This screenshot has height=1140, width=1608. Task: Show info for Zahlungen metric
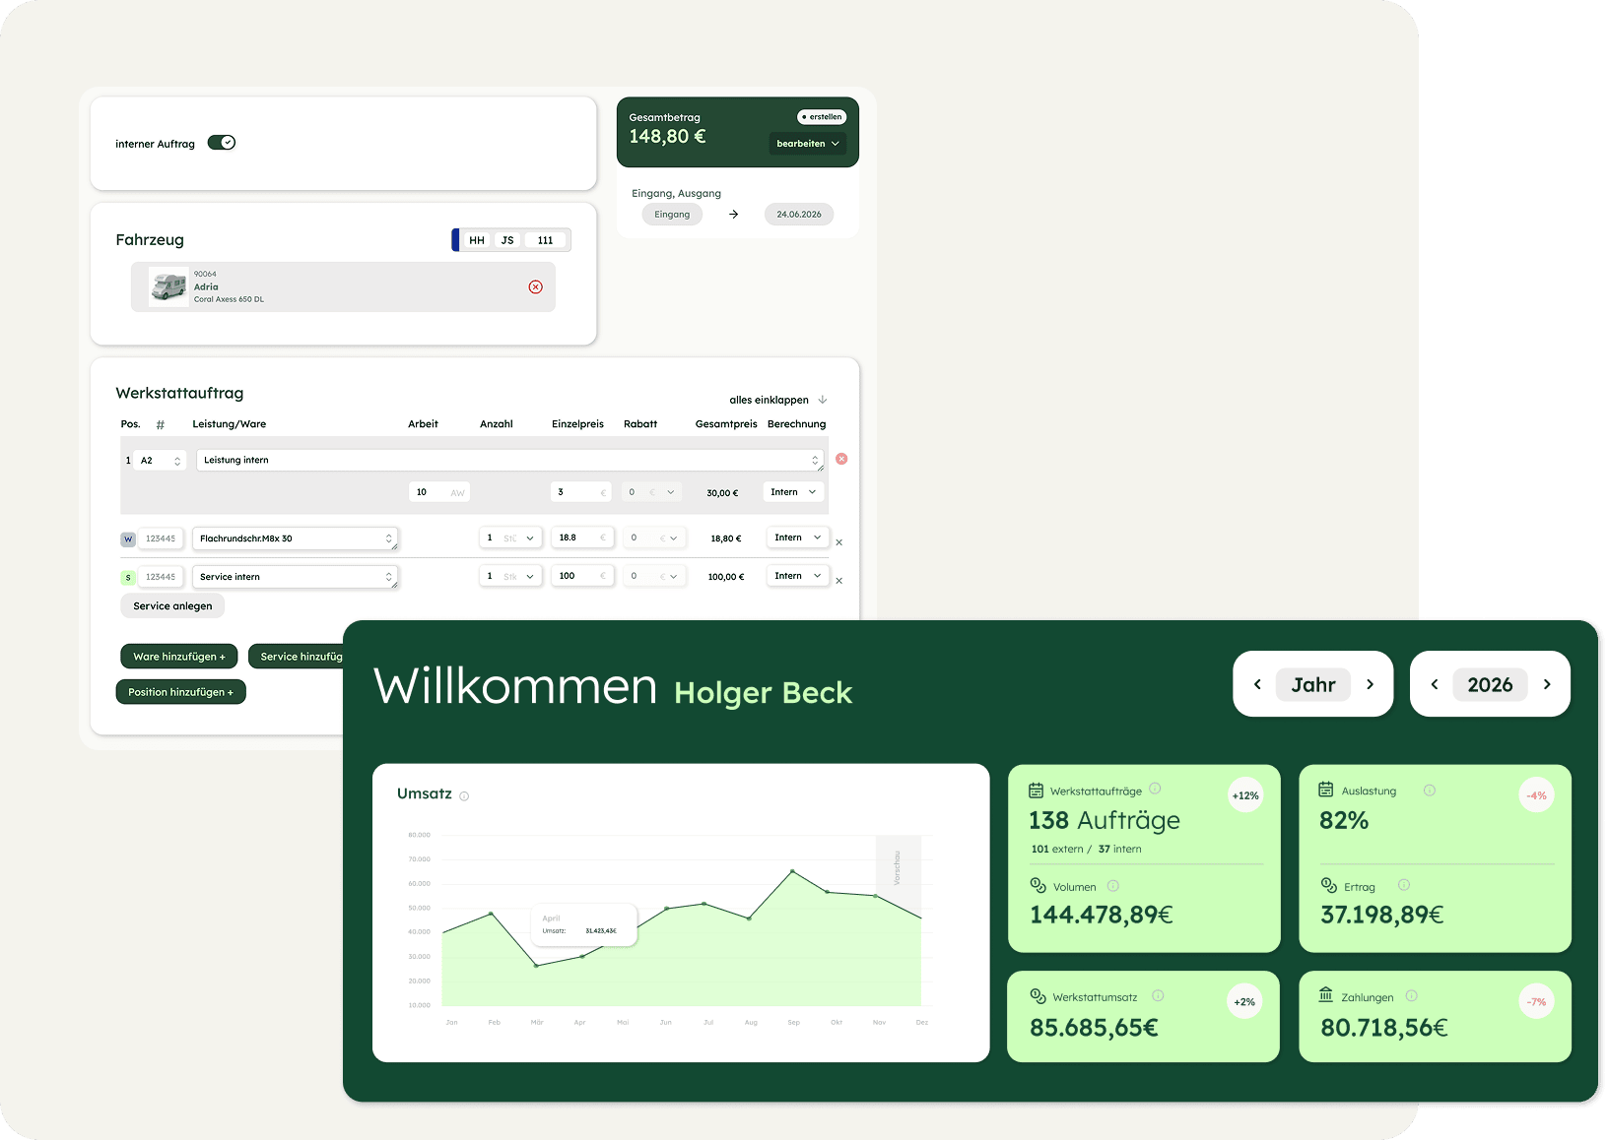click(1411, 996)
